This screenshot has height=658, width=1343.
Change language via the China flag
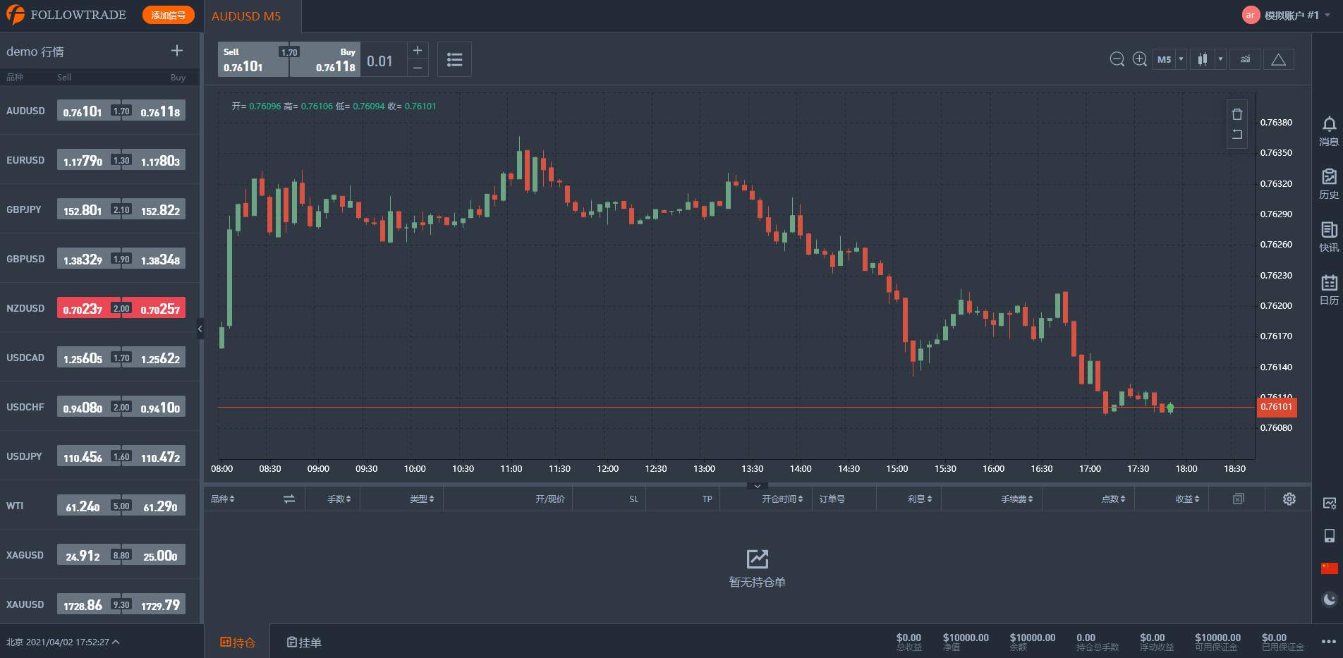tap(1330, 568)
